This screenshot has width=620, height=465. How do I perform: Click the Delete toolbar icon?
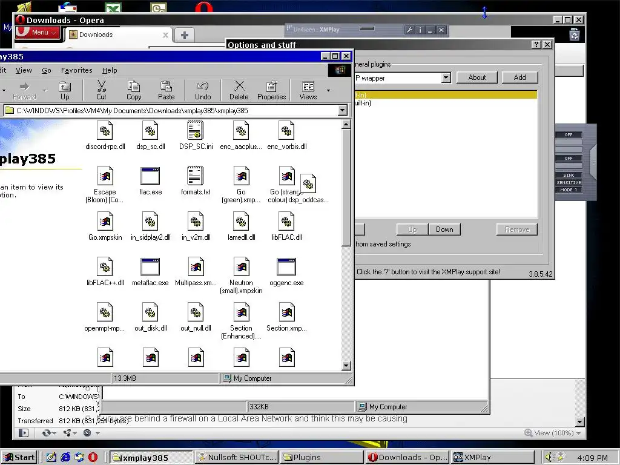(239, 90)
